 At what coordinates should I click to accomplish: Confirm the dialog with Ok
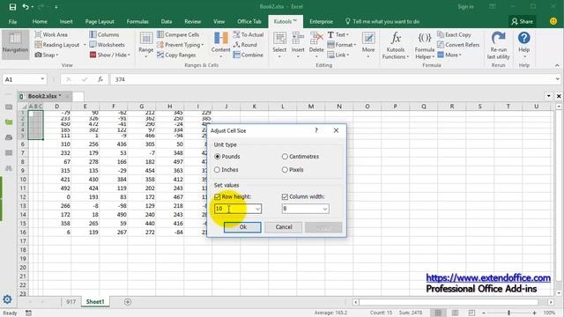click(x=242, y=227)
